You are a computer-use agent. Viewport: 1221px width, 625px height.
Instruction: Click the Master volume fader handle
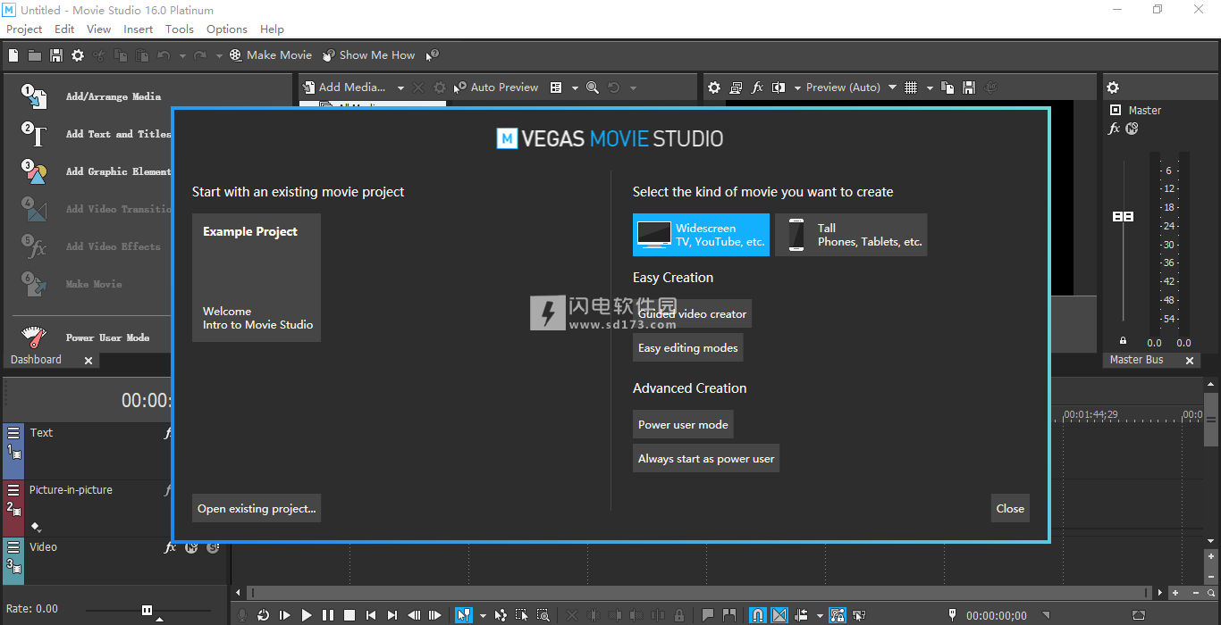(x=1123, y=217)
